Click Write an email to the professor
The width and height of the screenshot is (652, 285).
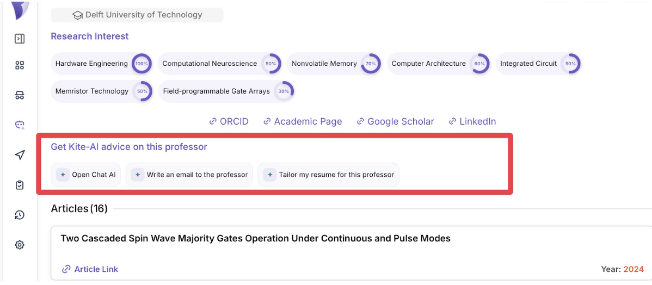(x=189, y=175)
